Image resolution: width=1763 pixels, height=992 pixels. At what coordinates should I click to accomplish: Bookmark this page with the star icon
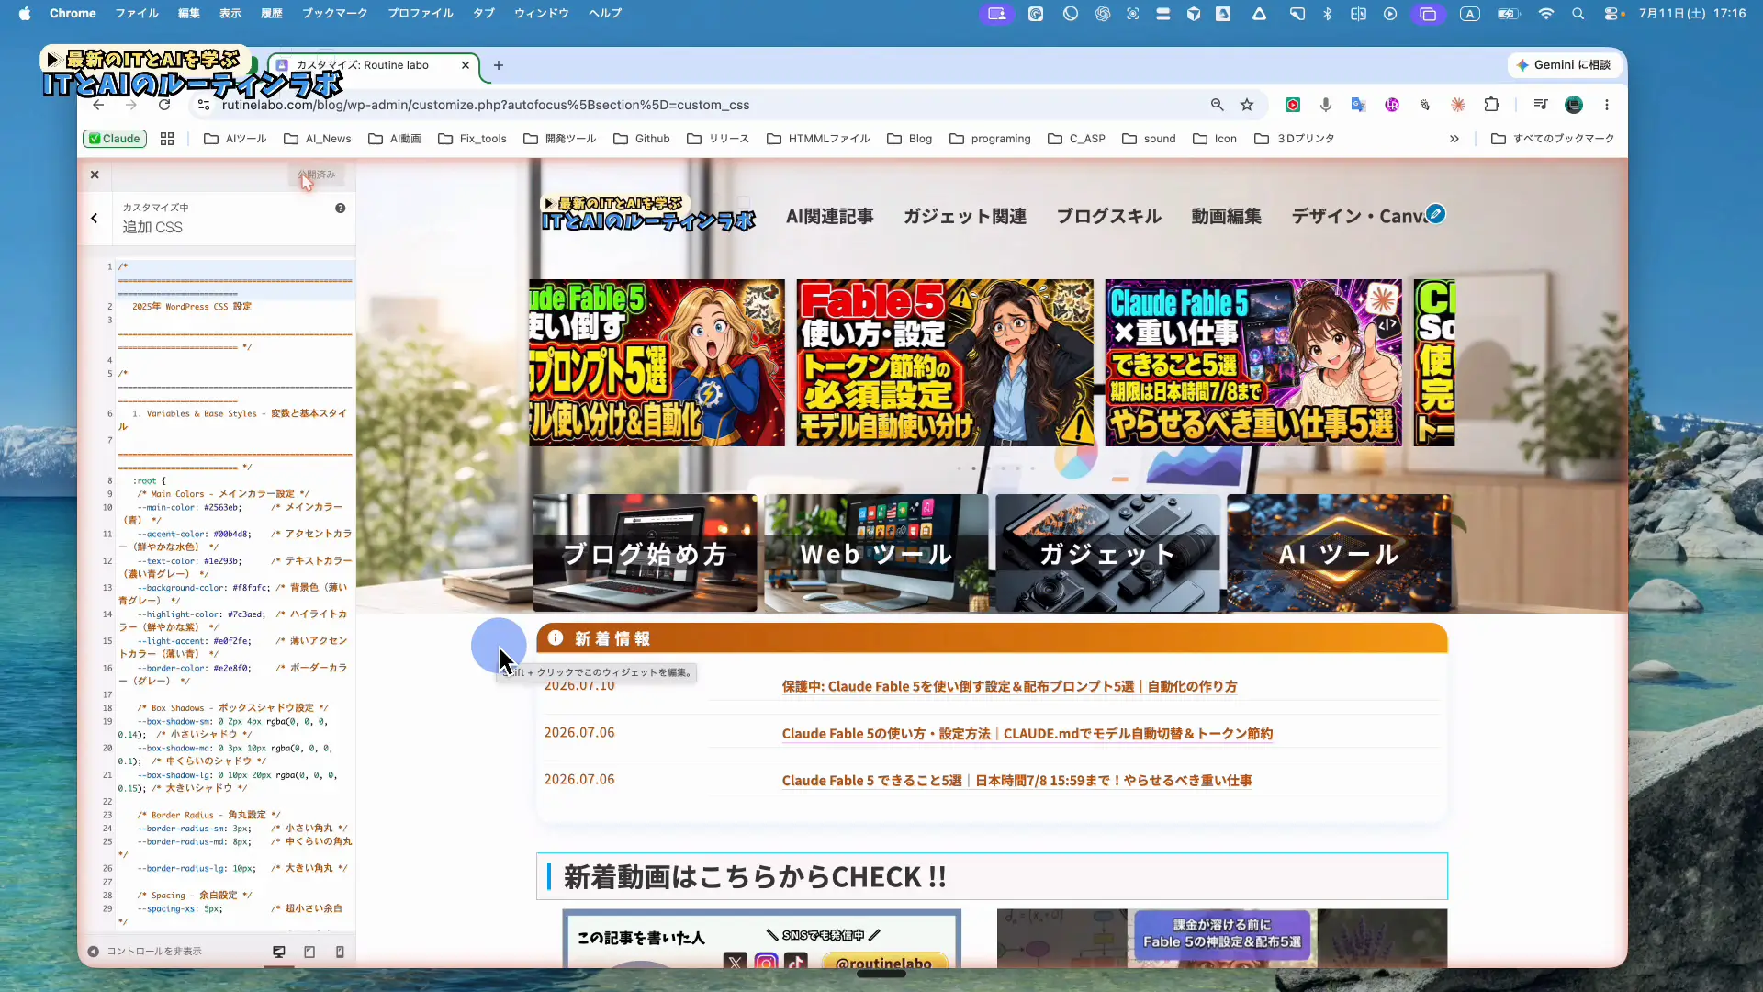tap(1247, 105)
